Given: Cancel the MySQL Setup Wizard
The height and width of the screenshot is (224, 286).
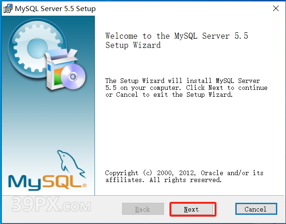Looking at the screenshot, I should coord(255,209).
